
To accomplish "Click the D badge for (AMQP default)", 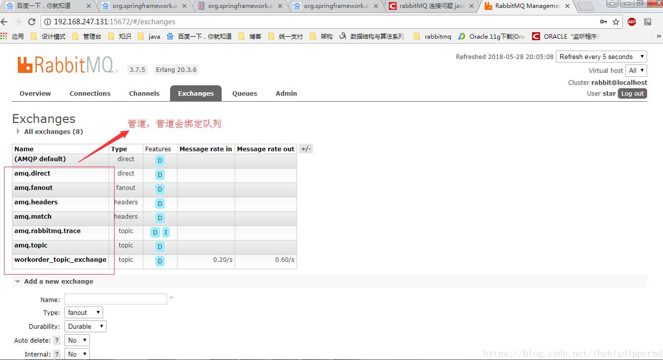I will click(x=160, y=160).
